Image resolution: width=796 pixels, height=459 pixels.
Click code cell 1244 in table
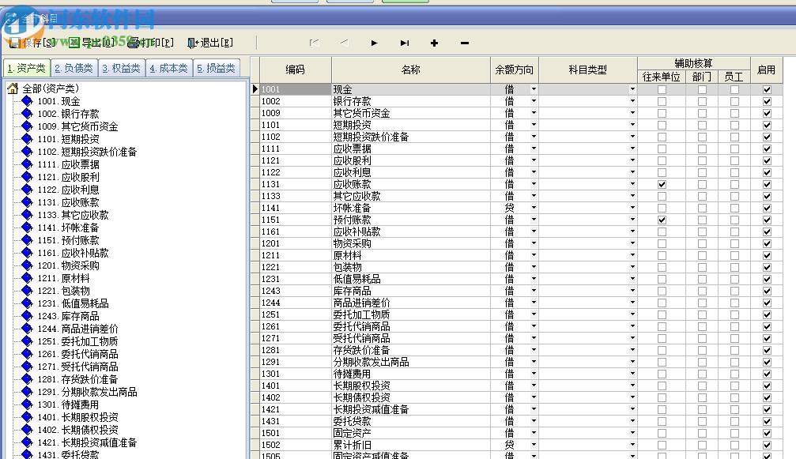click(x=296, y=303)
